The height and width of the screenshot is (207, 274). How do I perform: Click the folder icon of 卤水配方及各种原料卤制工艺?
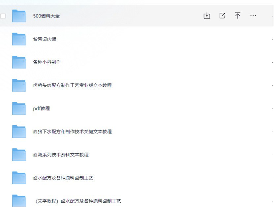click(19, 178)
